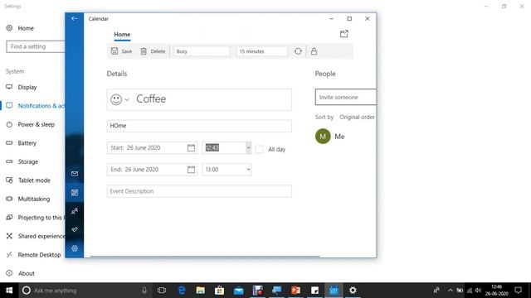Click the horizontal scrollbar in Calendar
531x298 pixels.
pos(205,257)
